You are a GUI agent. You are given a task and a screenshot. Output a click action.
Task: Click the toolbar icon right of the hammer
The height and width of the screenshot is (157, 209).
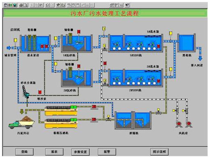pyautogui.click(x=63, y=5)
